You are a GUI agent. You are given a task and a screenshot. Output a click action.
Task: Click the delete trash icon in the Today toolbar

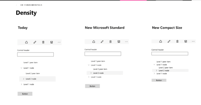point(43,42)
